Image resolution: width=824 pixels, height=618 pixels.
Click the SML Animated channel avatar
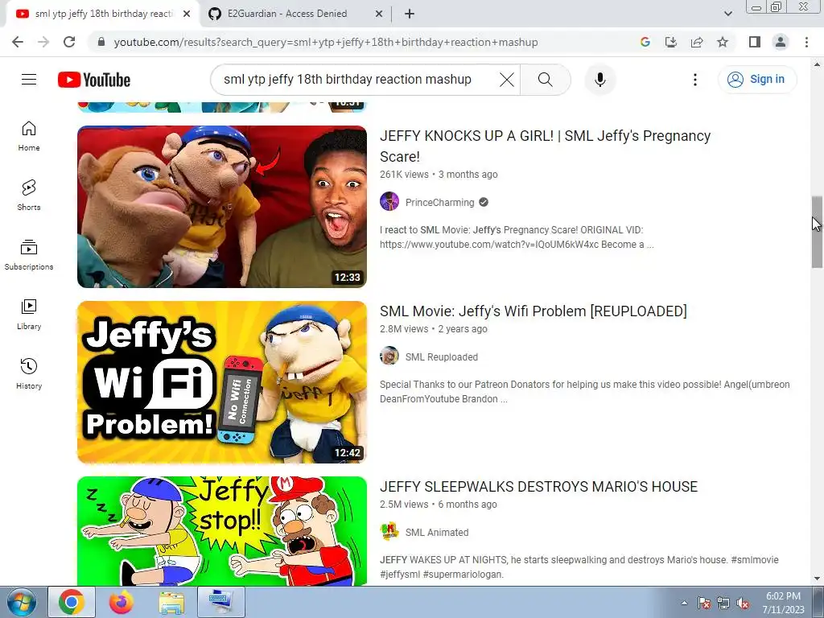point(389,532)
